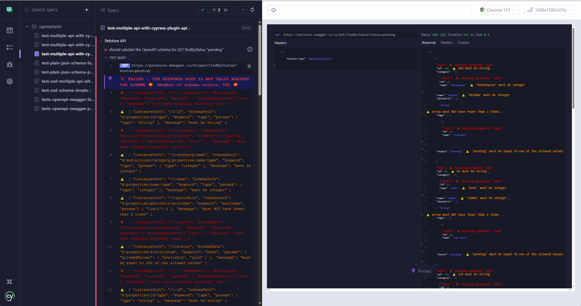Click the purple pin icon on the failed command
Viewport: 581px width, 306px height.
pos(110,78)
